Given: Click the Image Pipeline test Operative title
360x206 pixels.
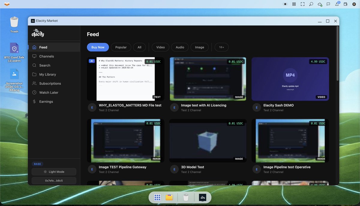Looking at the screenshot, I should click(287, 167).
